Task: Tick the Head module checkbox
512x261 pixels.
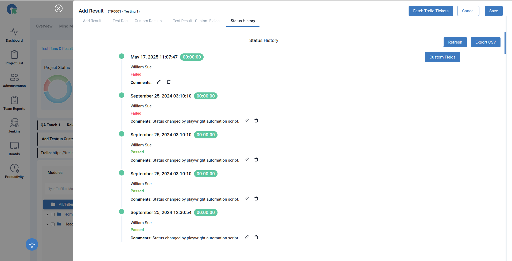Action: 53,224
